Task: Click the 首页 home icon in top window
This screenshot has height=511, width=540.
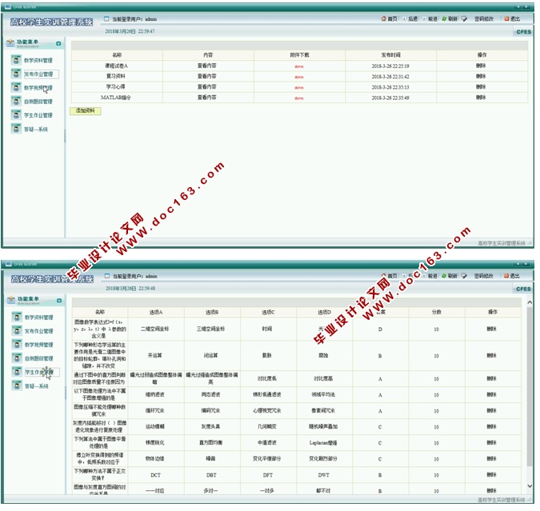Action: point(384,18)
